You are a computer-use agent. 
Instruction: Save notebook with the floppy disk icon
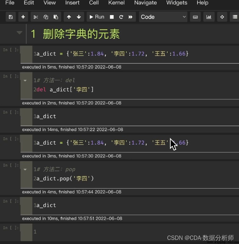pos(11,17)
